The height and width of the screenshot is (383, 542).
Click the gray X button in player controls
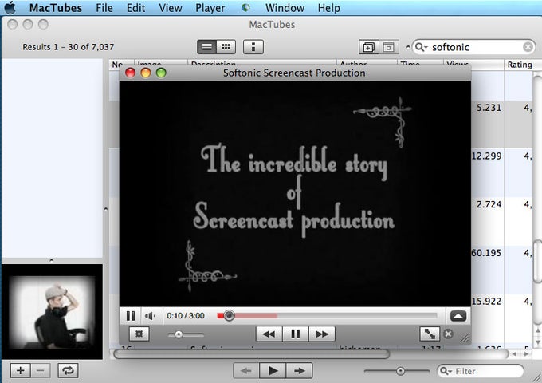(x=448, y=334)
